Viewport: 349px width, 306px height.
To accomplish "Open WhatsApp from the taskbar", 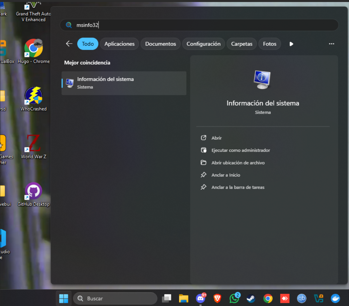I will click(234, 298).
